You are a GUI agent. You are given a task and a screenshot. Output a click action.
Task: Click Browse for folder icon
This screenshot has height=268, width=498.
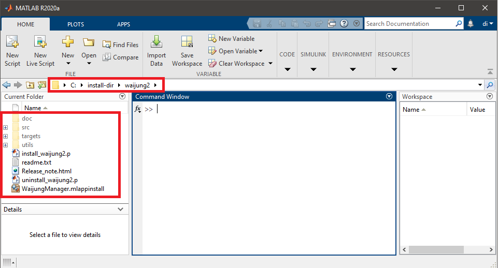coord(42,85)
